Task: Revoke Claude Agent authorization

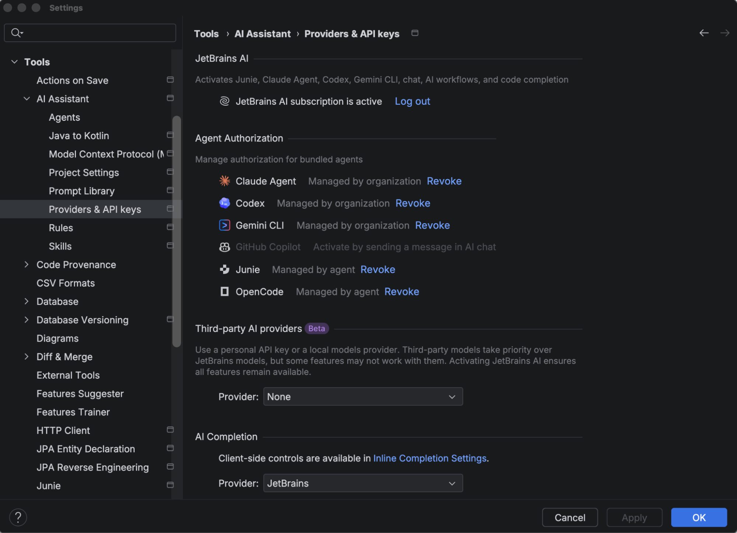Action: pos(444,181)
